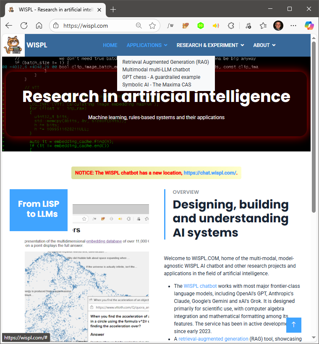Follow the chat.wispl.com link in notice

click(x=210, y=173)
